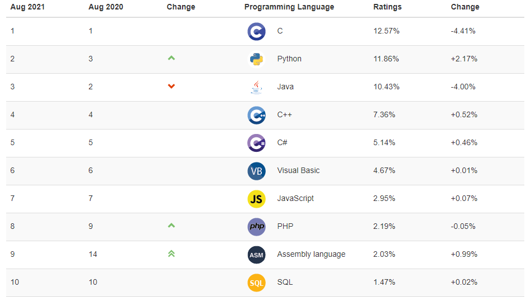Click the green up arrow in PHP row

171,226
